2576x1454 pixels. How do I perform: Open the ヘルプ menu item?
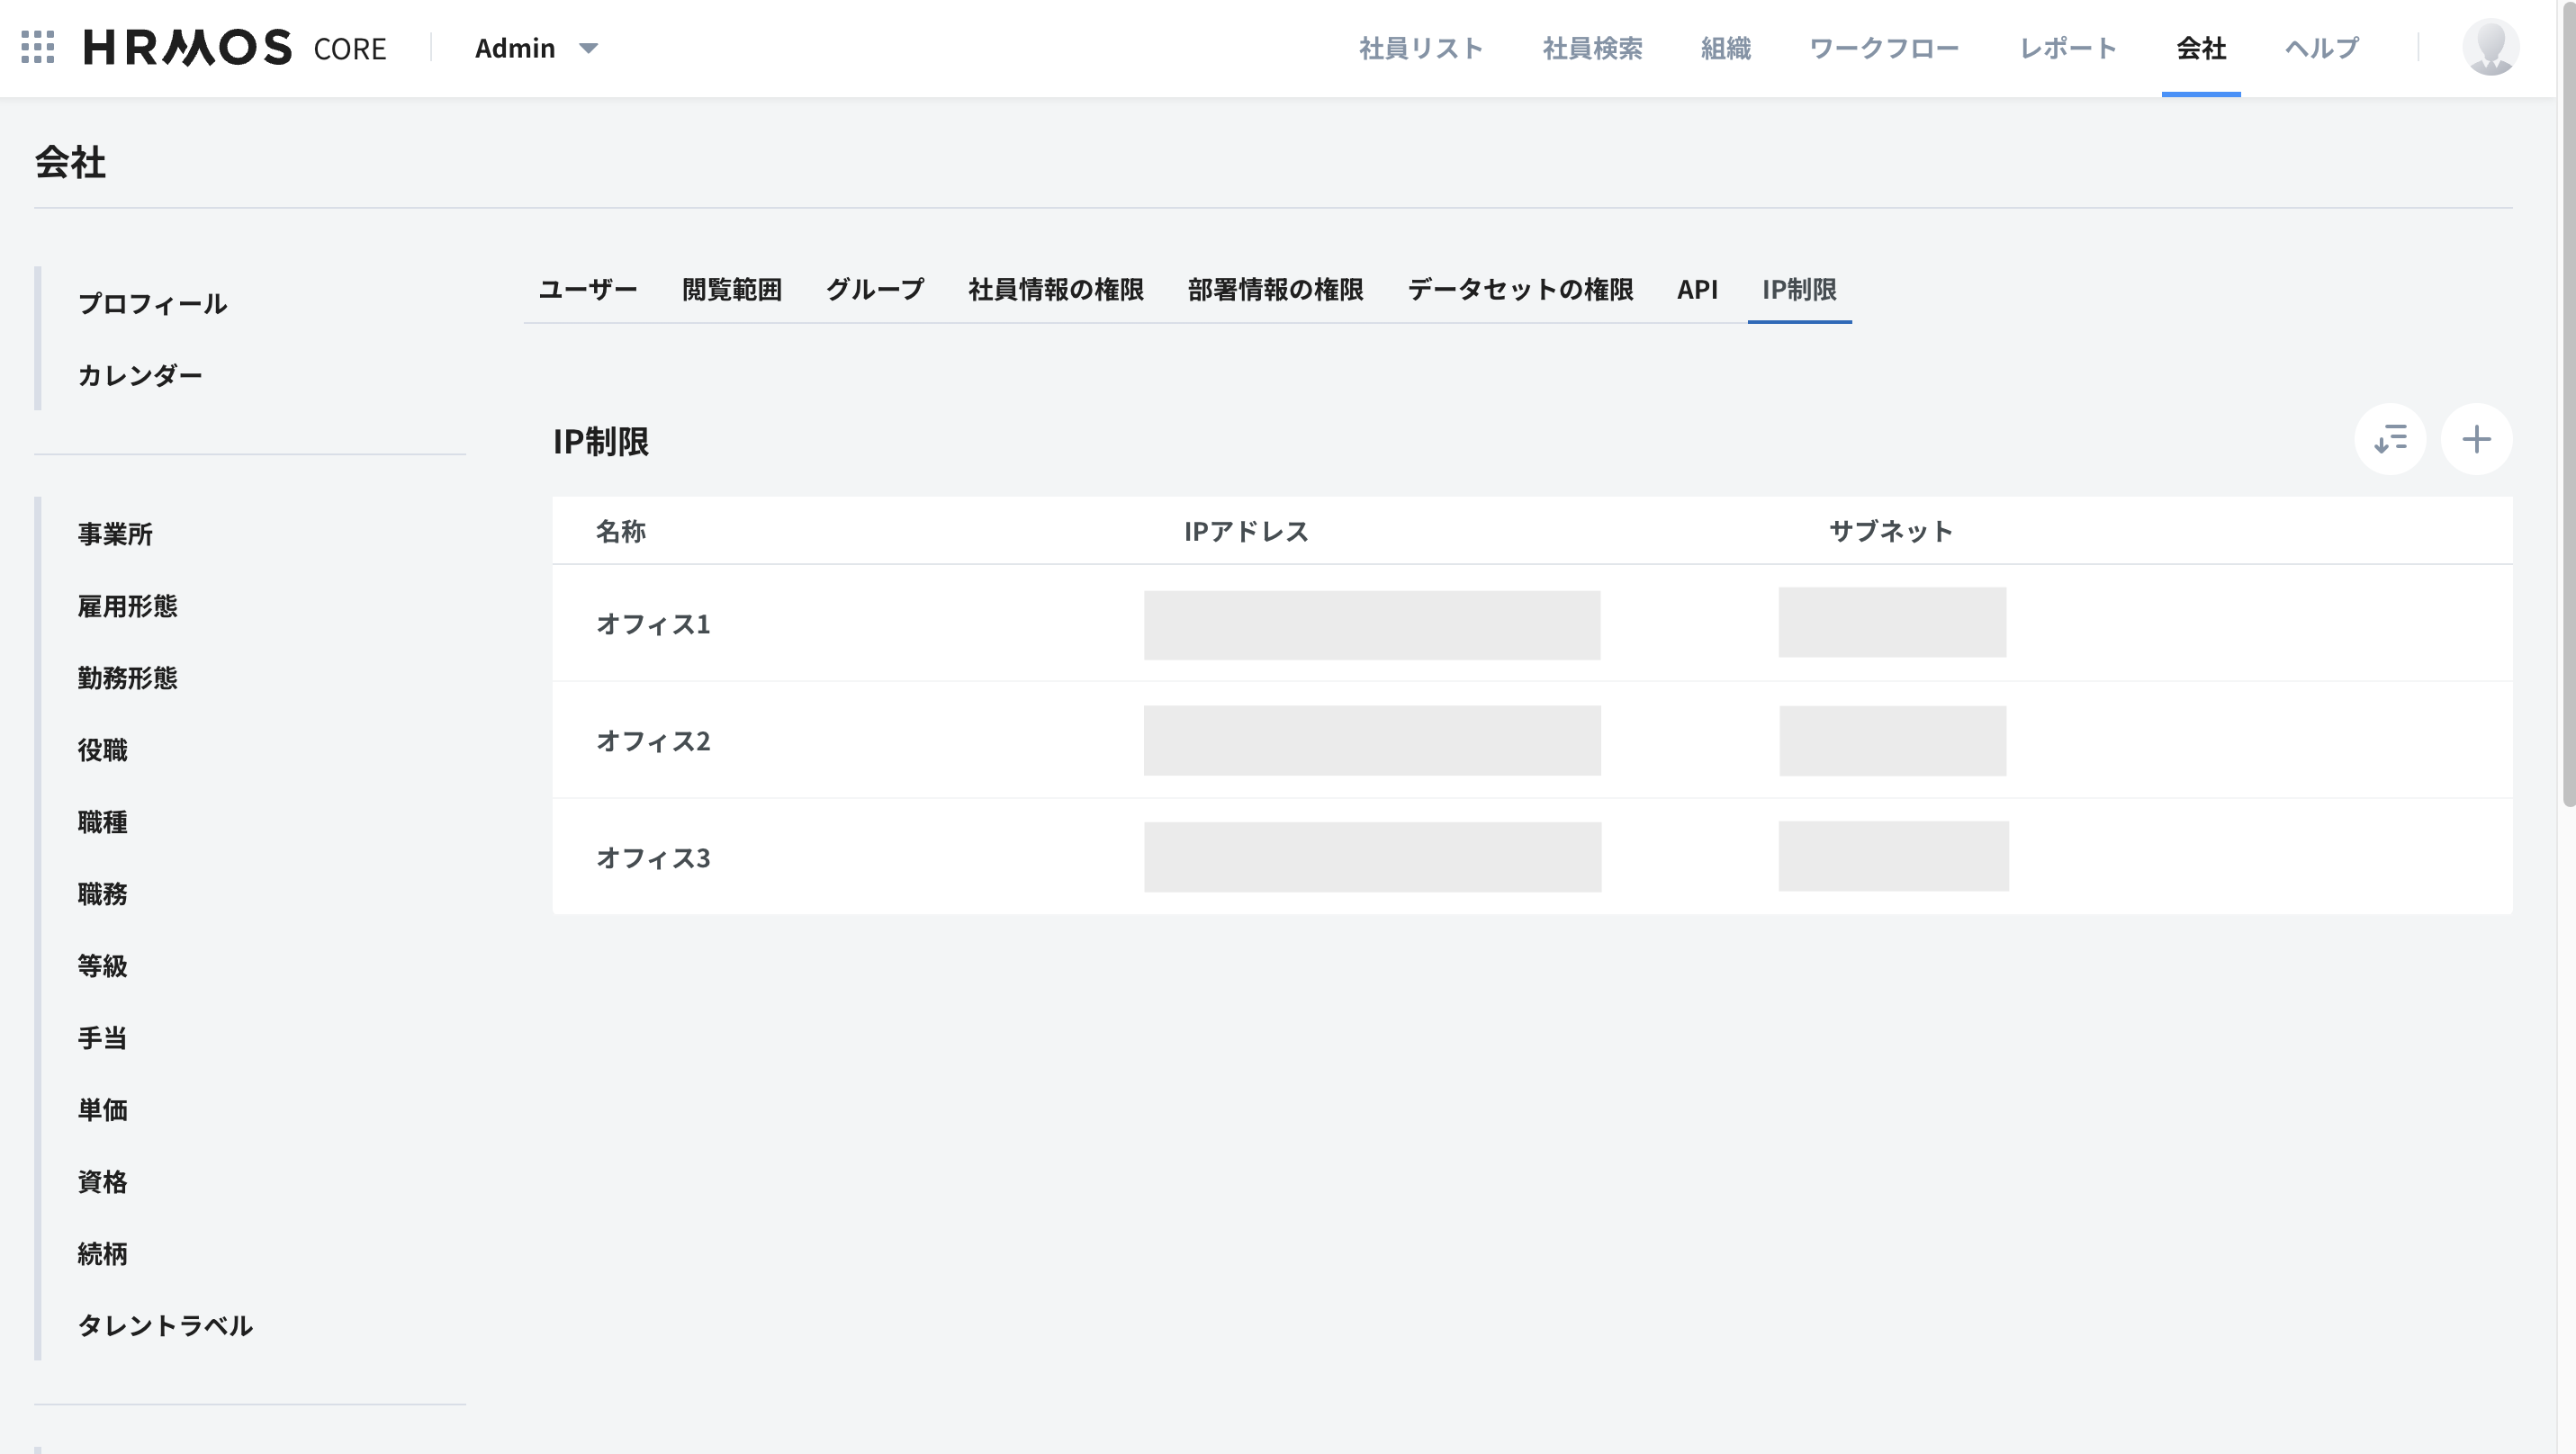click(2321, 48)
